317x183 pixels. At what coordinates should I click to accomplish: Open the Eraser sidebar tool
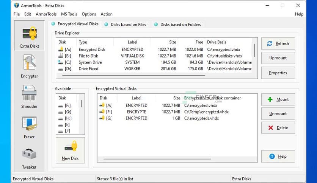pos(30,127)
